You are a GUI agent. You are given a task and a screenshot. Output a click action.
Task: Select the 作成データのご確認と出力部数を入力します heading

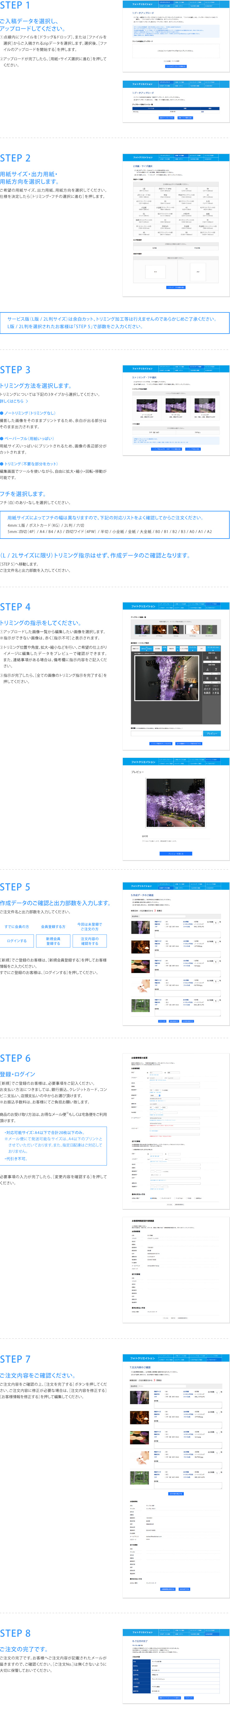tap(55, 903)
